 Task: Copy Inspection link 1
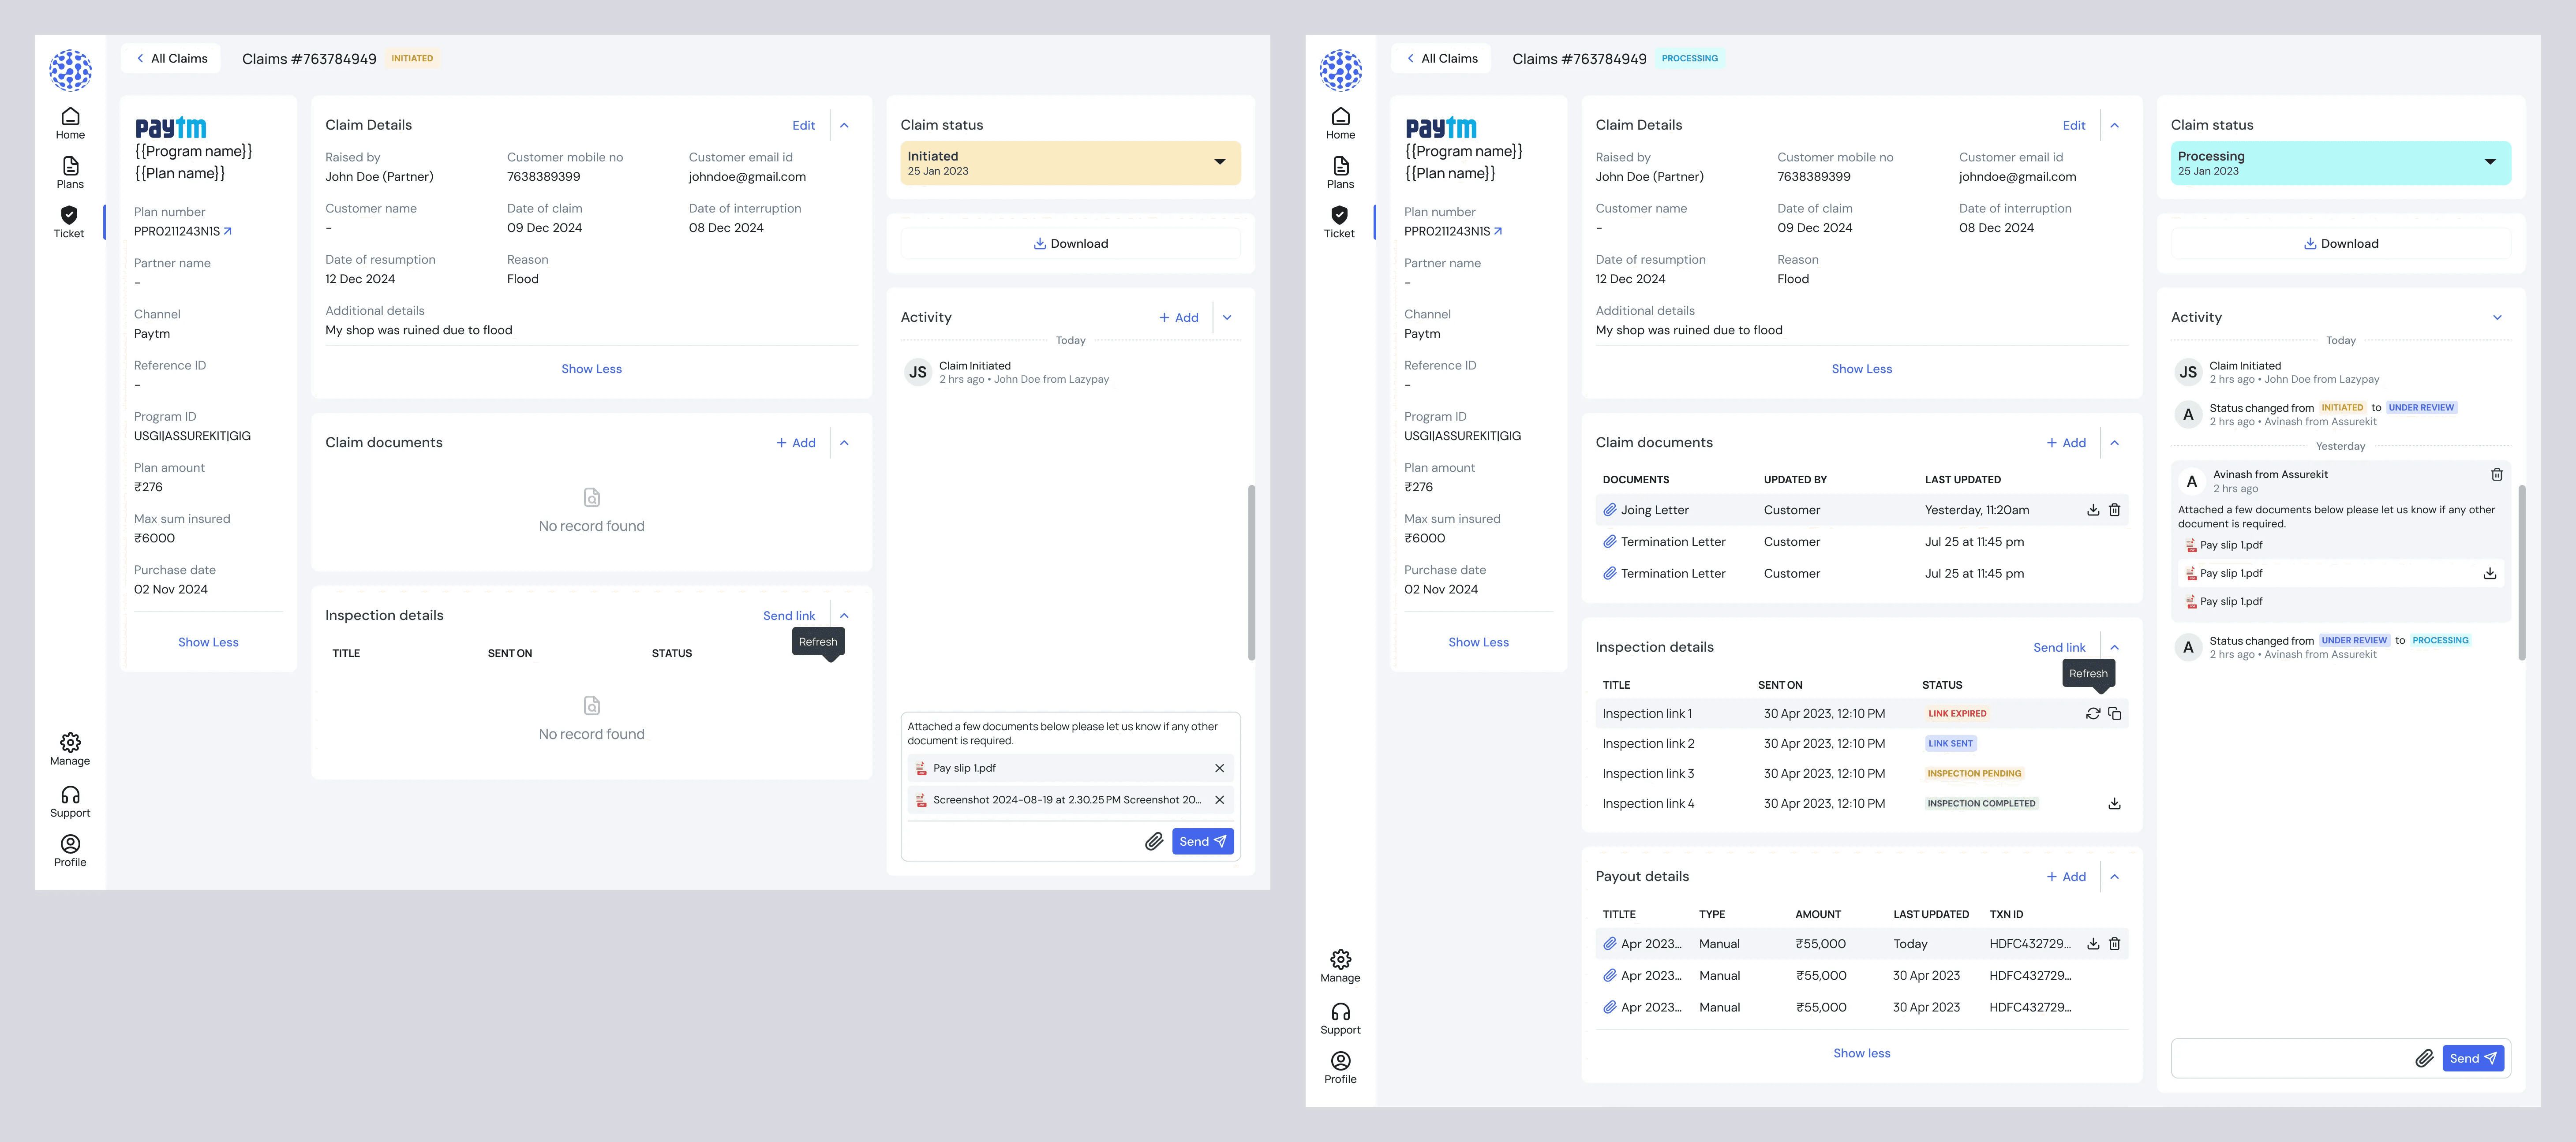coord(2115,714)
